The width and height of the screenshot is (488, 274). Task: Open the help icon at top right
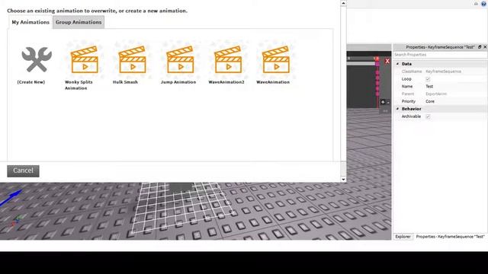[484, 3]
